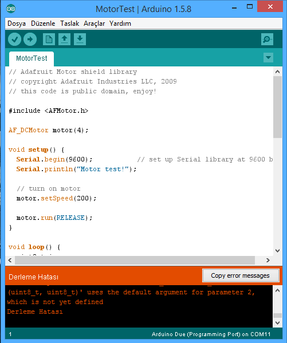Click the 'void setup() {' line

pyautogui.click(x=36, y=150)
